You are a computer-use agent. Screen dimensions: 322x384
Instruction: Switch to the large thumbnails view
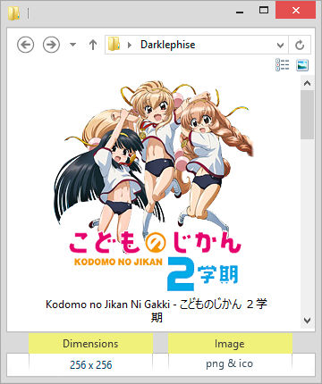coord(302,65)
